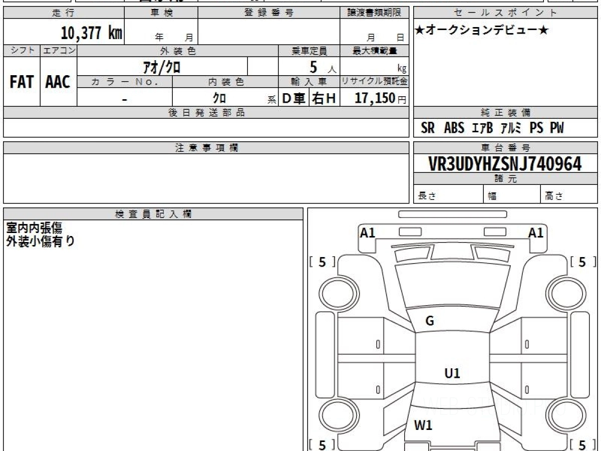Click the G mark on the windshield
The image size is (601, 451).
[x=429, y=321]
